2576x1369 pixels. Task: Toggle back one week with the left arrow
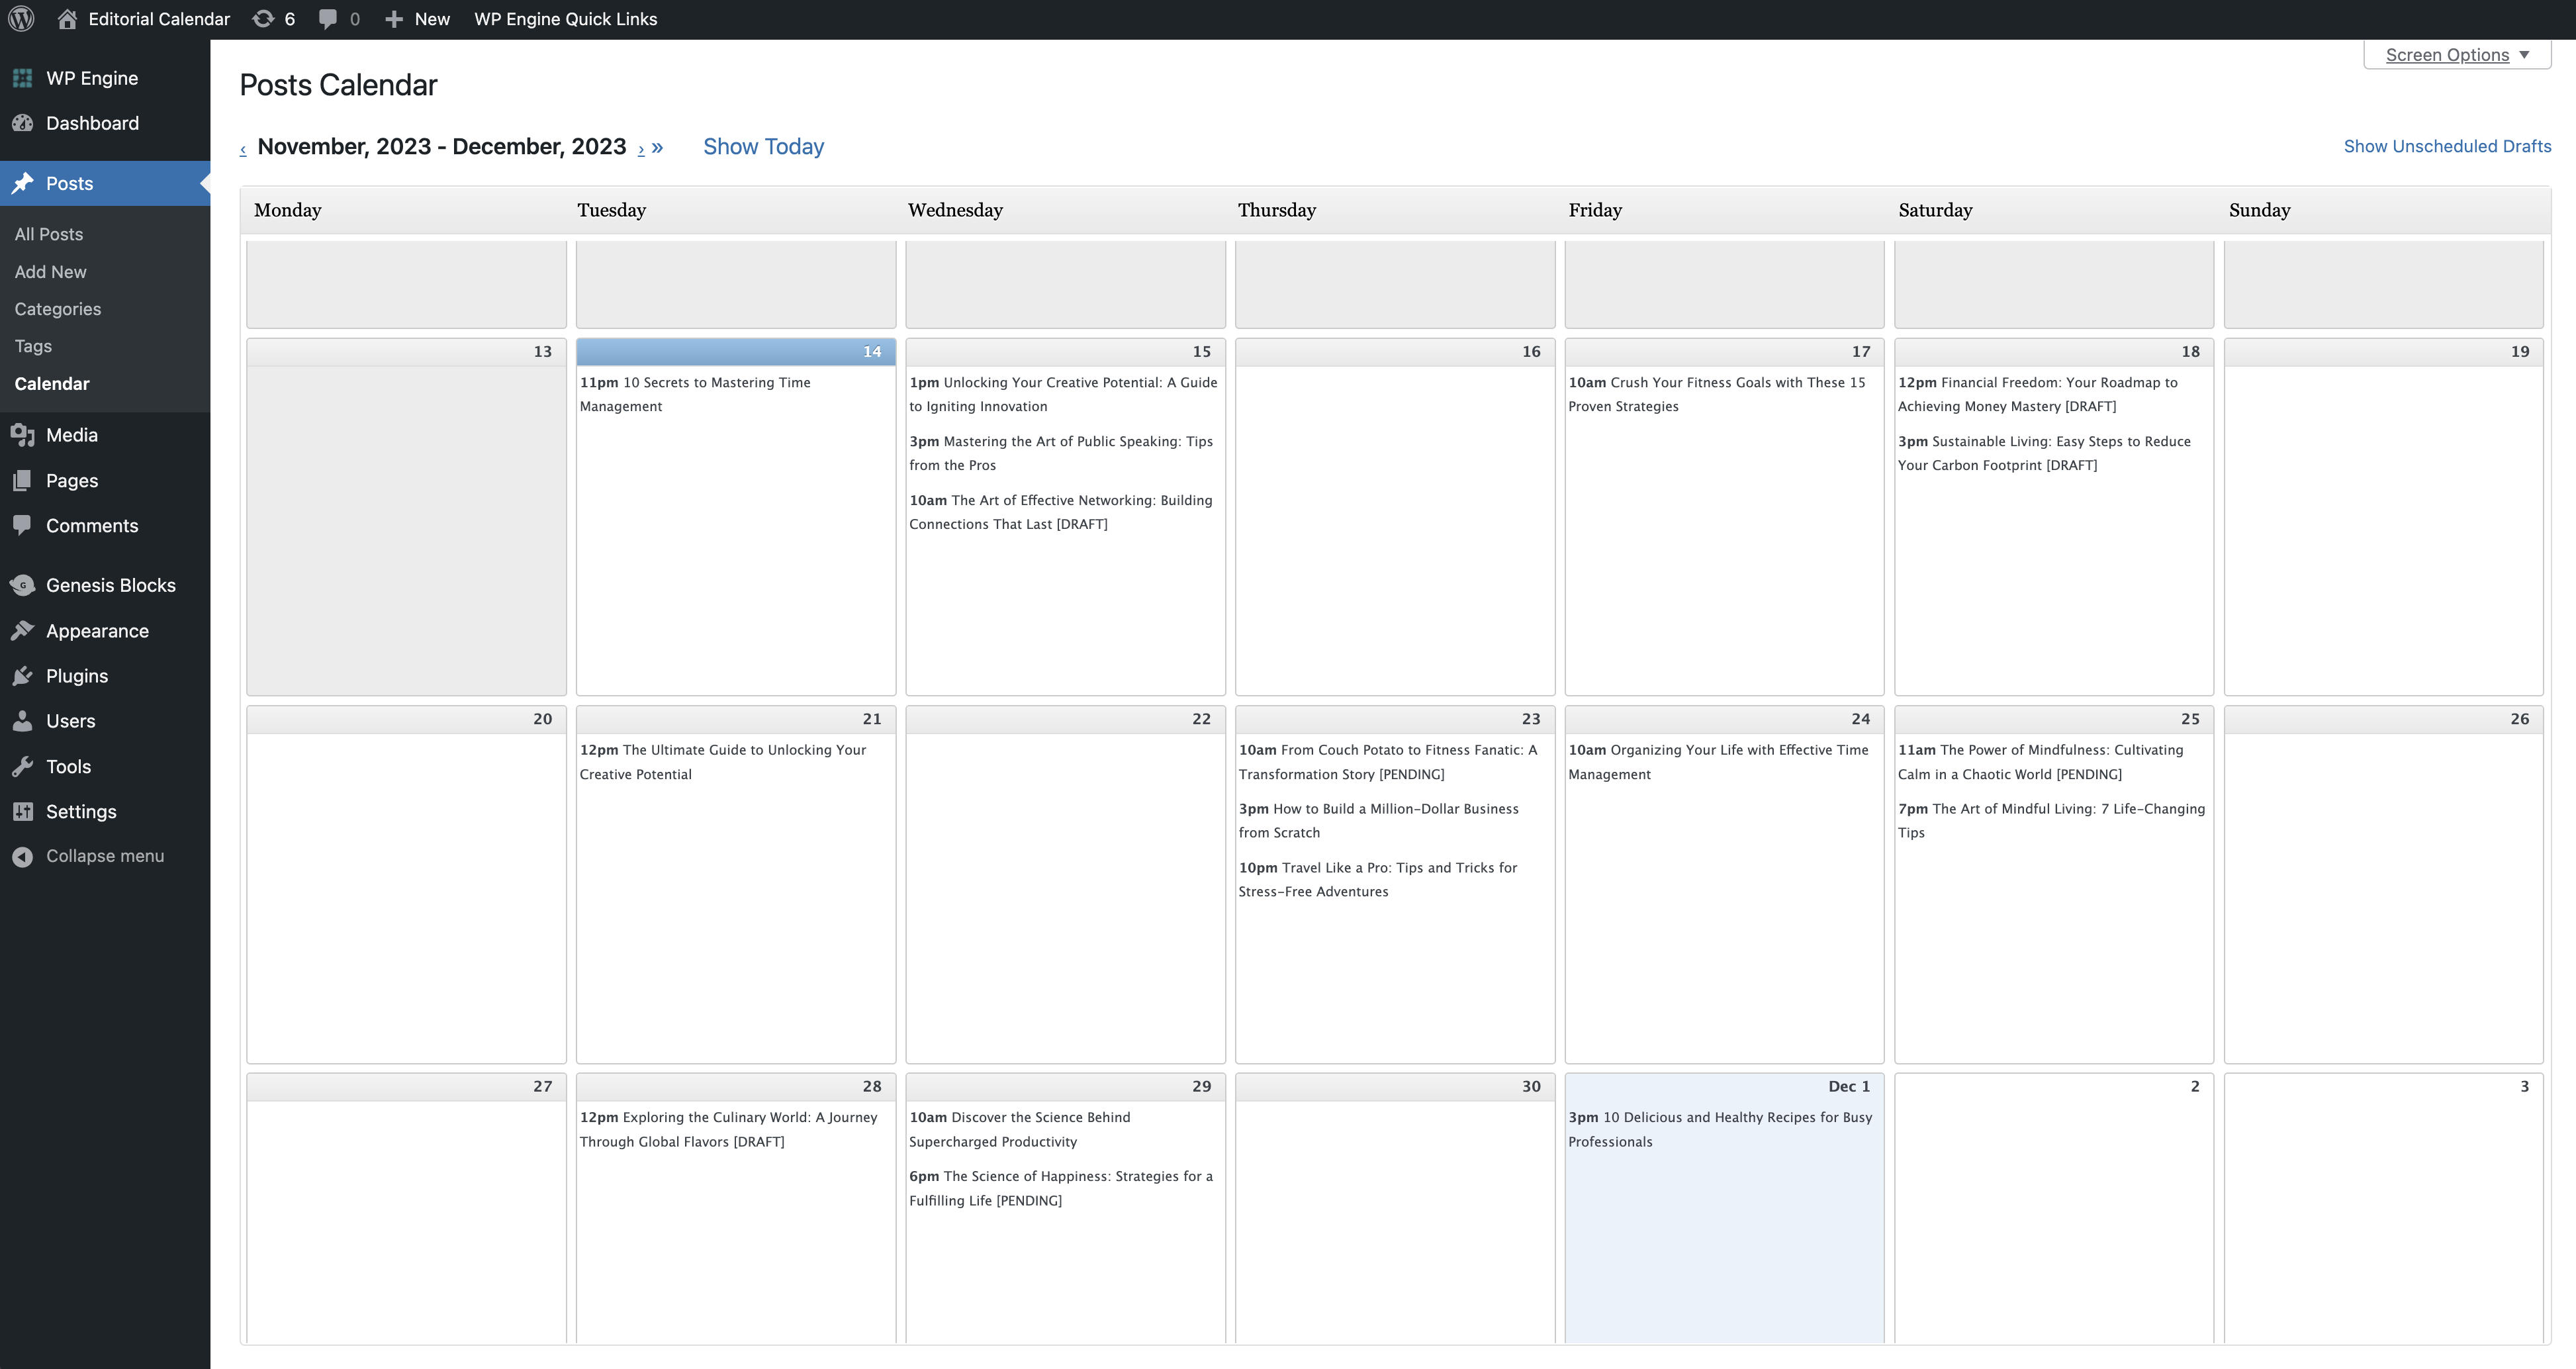(243, 148)
